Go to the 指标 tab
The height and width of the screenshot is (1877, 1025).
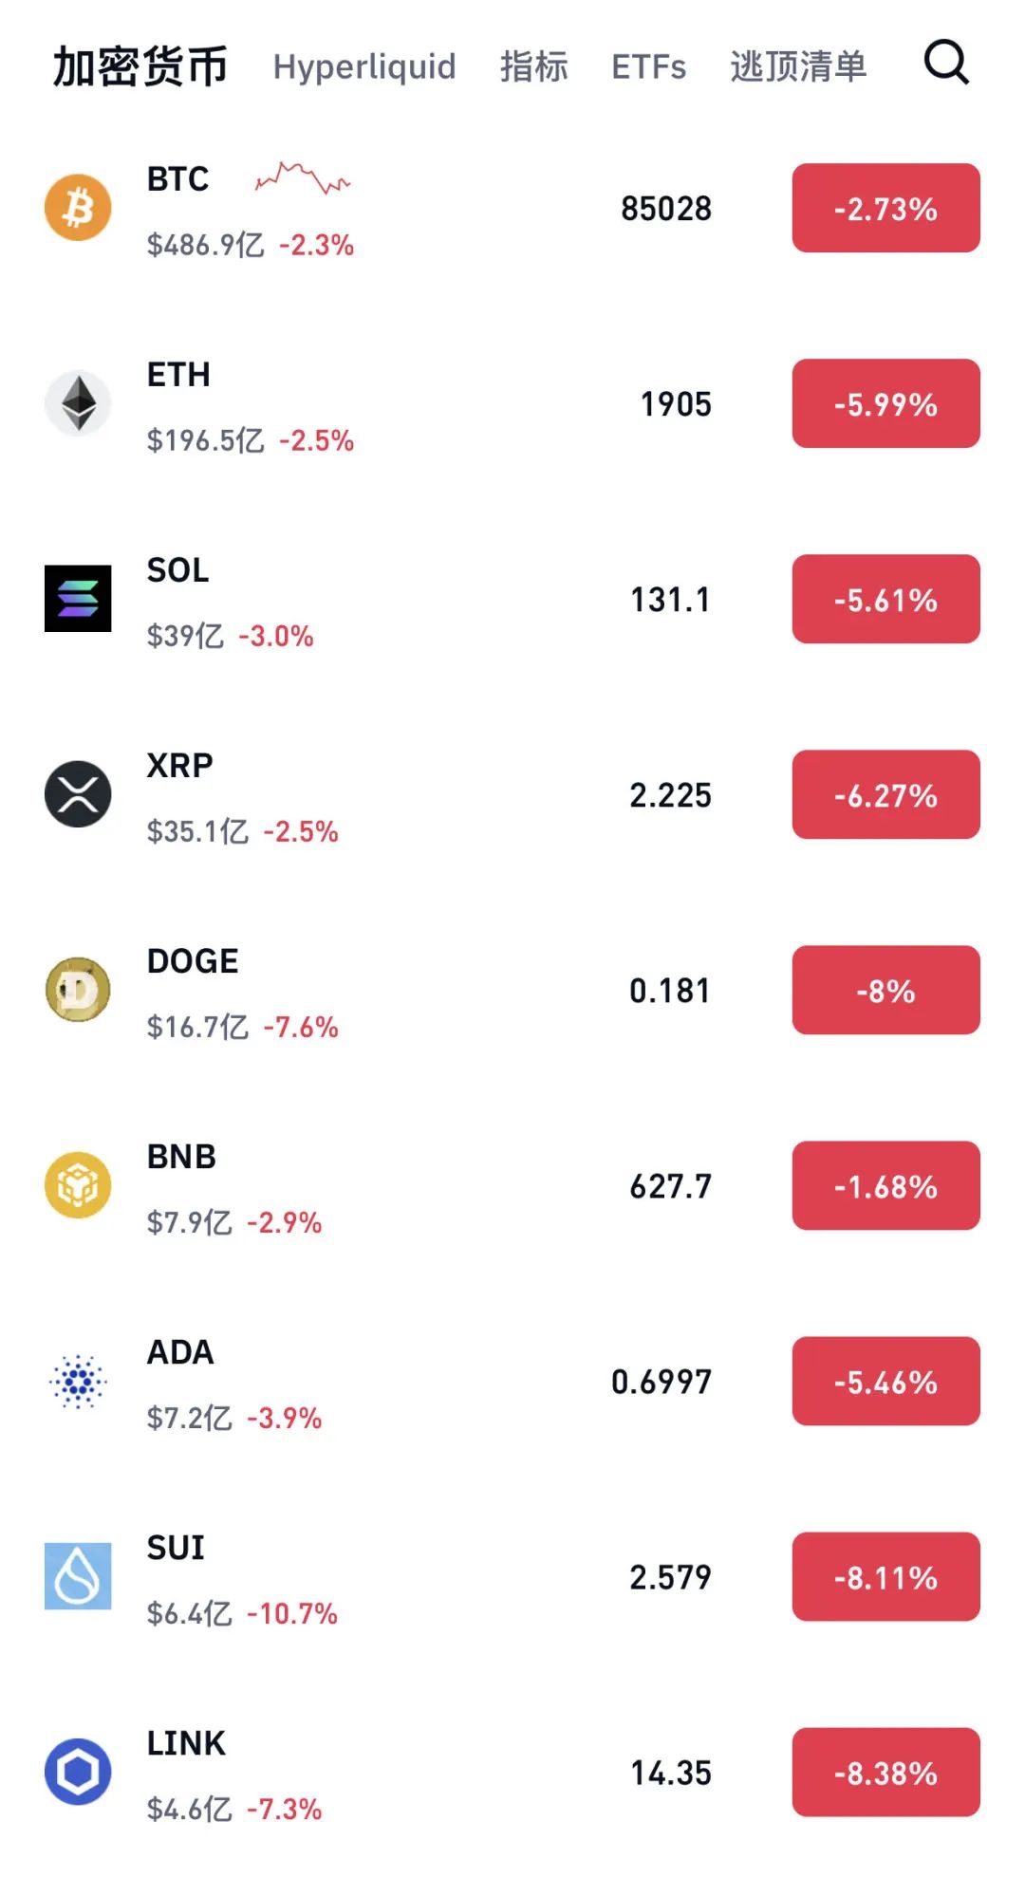(x=533, y=66)
